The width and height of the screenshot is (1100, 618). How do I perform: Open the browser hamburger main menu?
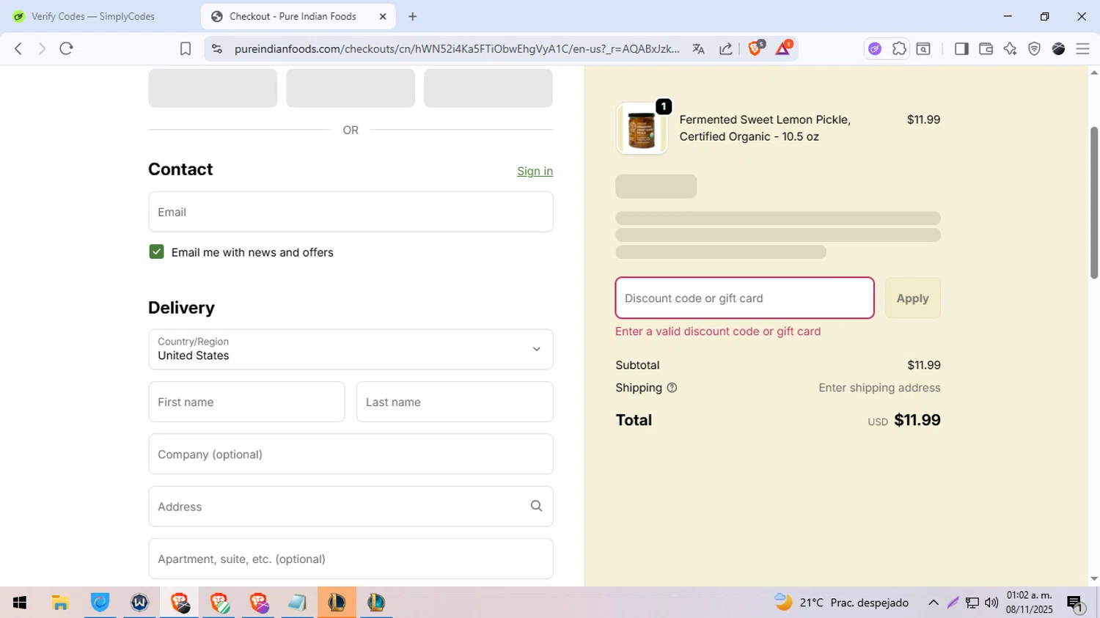pos(1082,48)
